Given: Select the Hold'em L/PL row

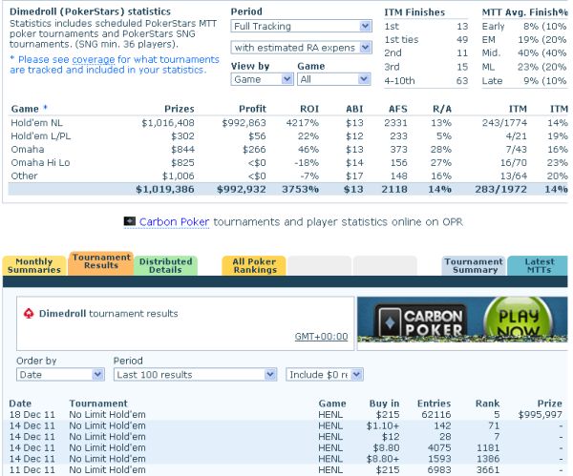Looking at the screenshot, I should 288,136.
